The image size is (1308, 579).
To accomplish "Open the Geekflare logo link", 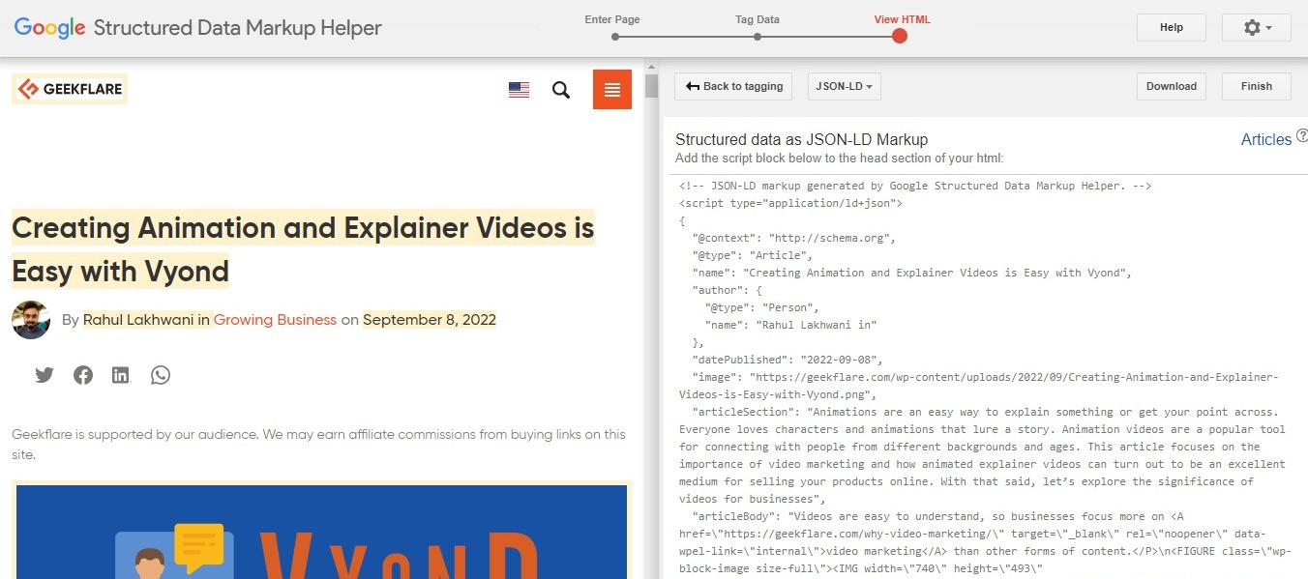I will 70,90.
